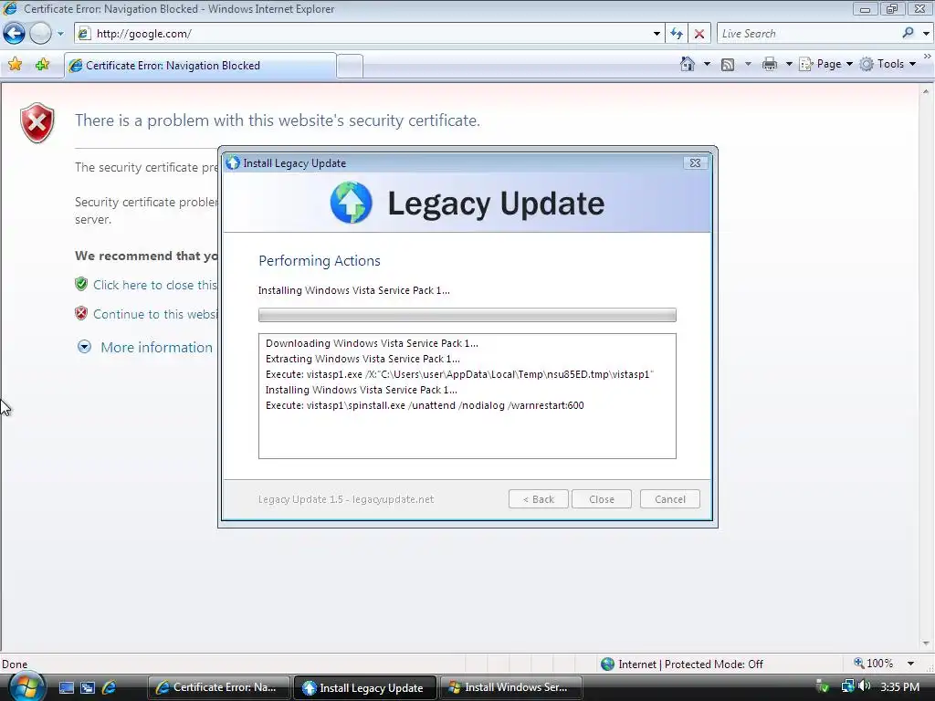Click the page scrollbar up arrow
Image resolution: width=935 pixels, height=701 pixels.
tap(926, 91)
